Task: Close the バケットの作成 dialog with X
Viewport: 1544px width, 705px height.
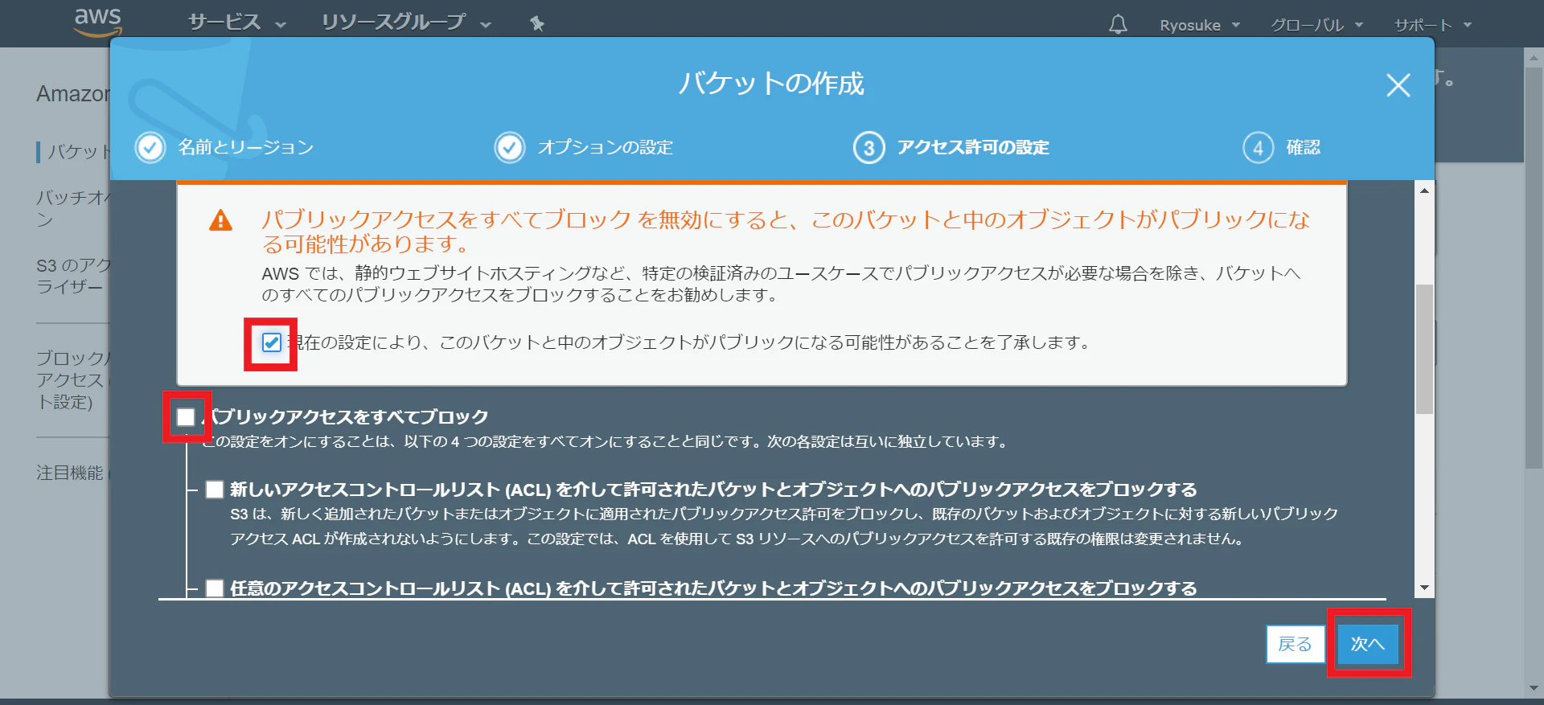Action: [1398, 85]
